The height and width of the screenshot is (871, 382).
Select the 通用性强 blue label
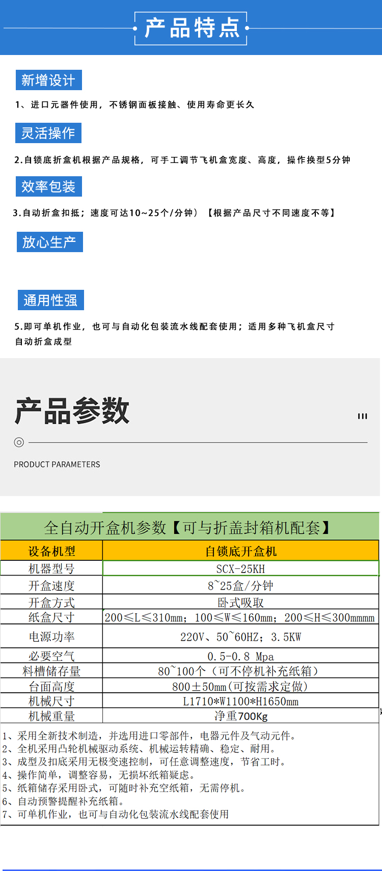(50, 300)
